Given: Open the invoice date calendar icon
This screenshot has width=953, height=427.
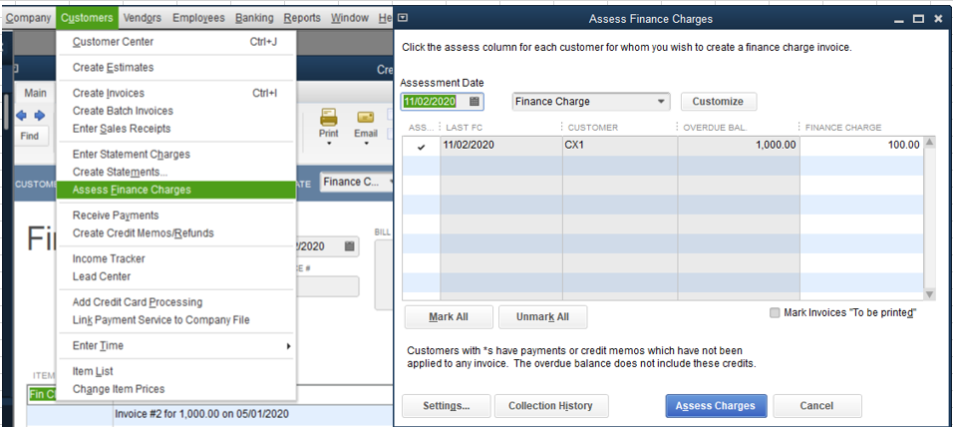Looking at the screenshot, I should (x=349, y=246).
